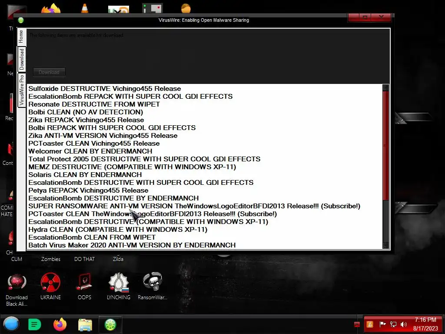The width and height of the screenshot is (445, 334).
Task: Click the VirusWire lime title bar icon
Action: click(21, 20)
